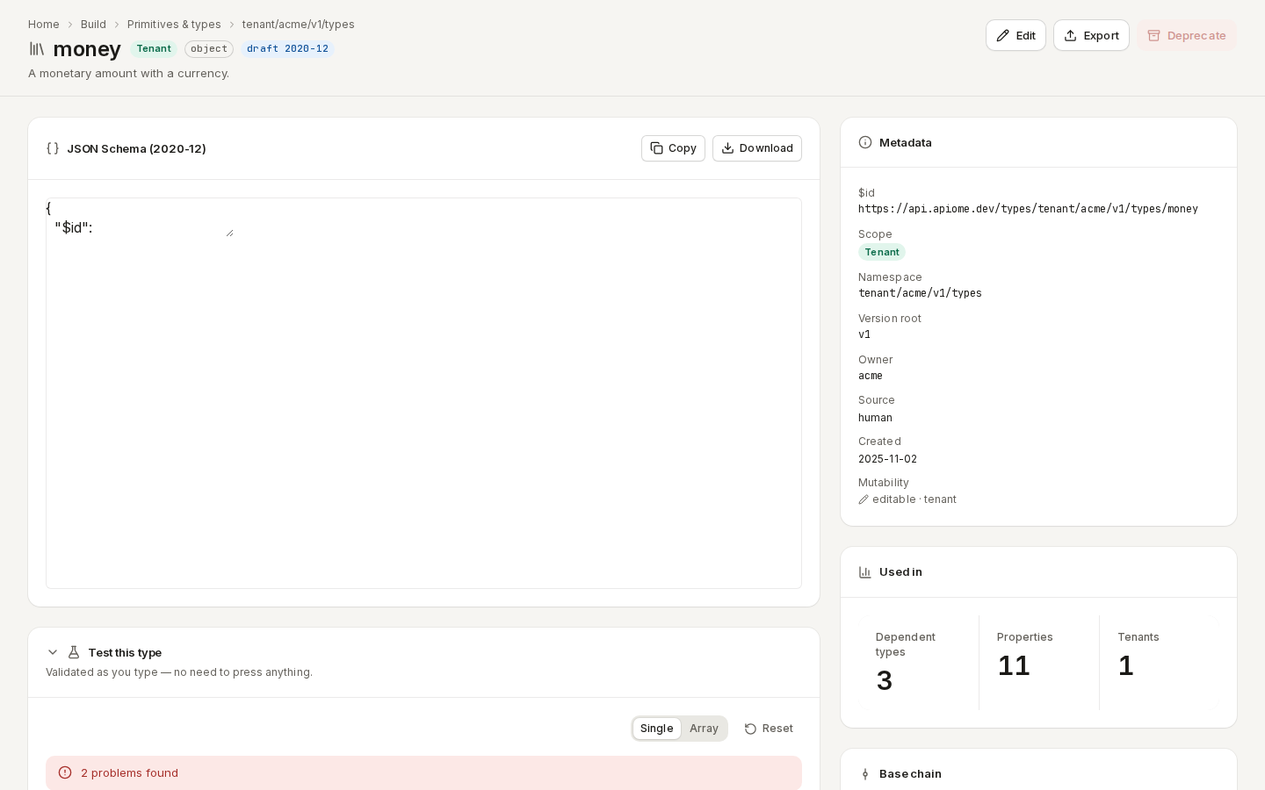Click the Properties count 11

click(x=1014, y=665)
